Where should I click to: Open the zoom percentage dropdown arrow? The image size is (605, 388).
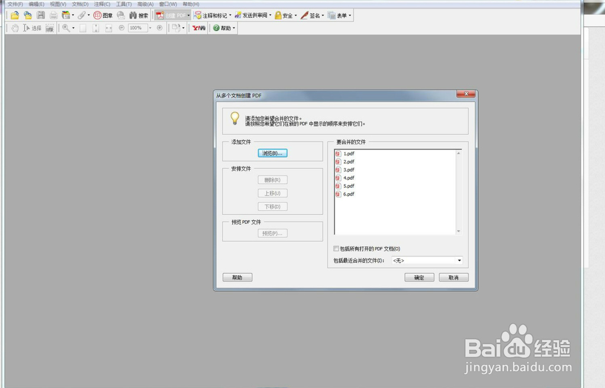150,28
